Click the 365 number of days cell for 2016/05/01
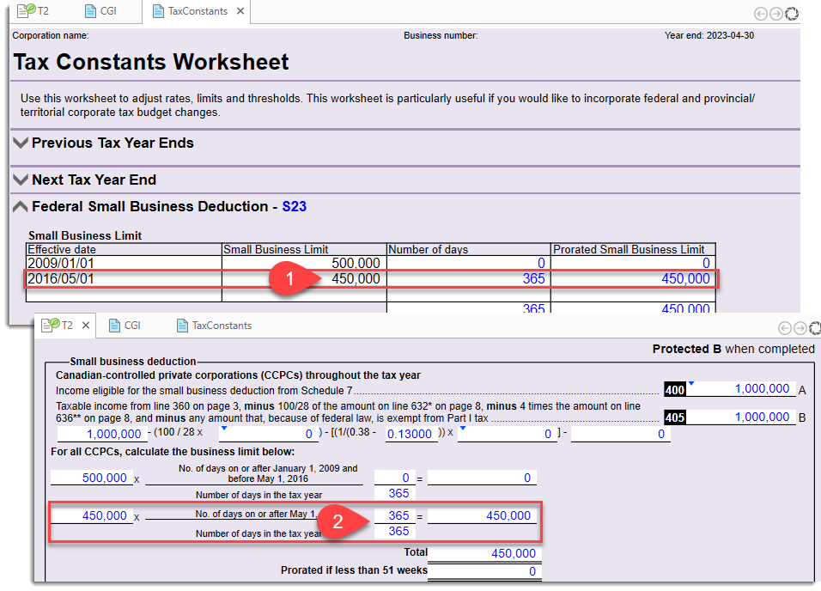The width and height of the screenshot is (821, 591). click(x=469, y=278)
